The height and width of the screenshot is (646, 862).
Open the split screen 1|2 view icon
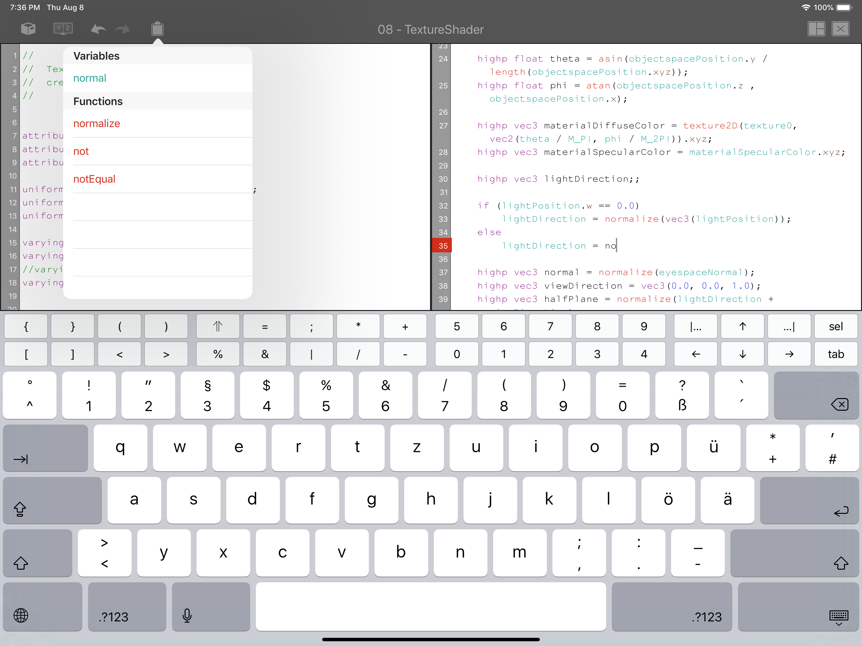pyautogui.click(x=63, y=29)
